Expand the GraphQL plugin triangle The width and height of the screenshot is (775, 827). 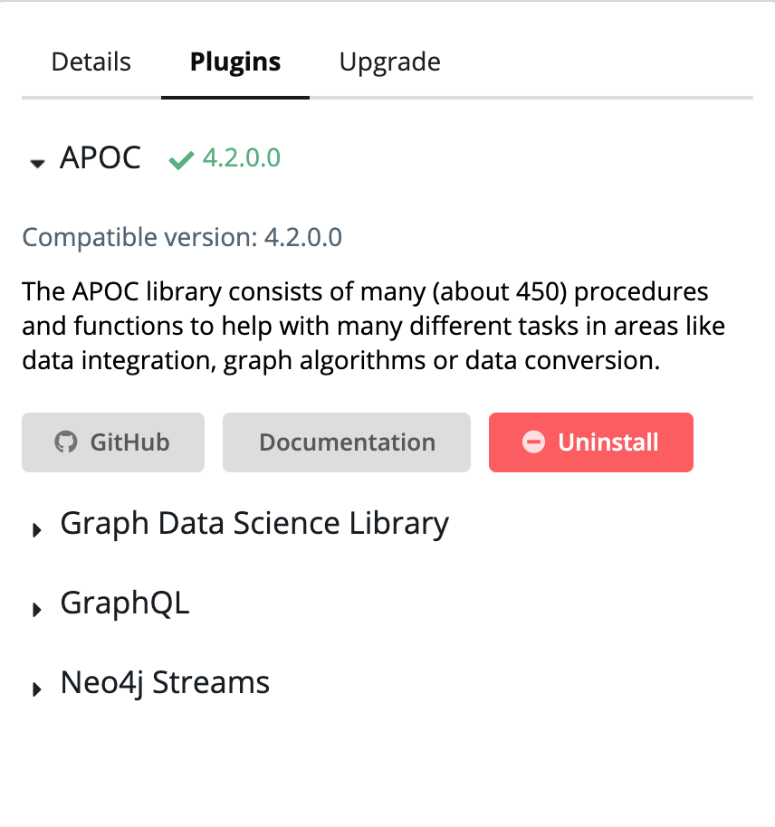tap(36, 609)
